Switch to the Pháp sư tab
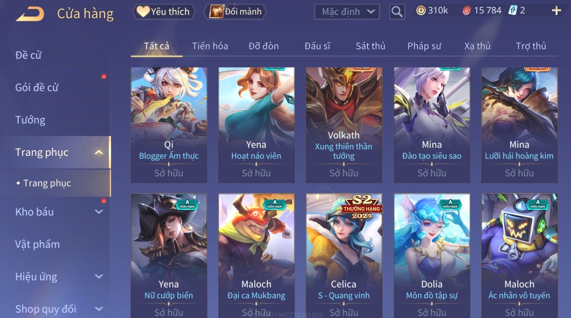The width and height of the screenshot is (571, 318). (x=424, y=46)
